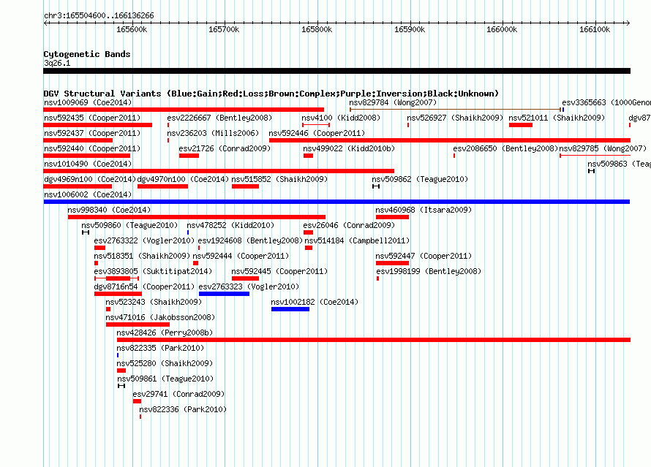
Task: Click esv3893805 (Suktitipat2014) label
Action: pyautogui.click(x=153, y=271)
